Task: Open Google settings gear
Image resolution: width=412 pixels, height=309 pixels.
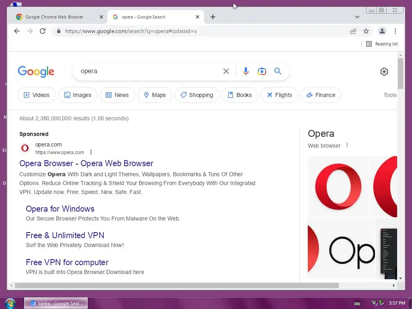Action: 384,72
